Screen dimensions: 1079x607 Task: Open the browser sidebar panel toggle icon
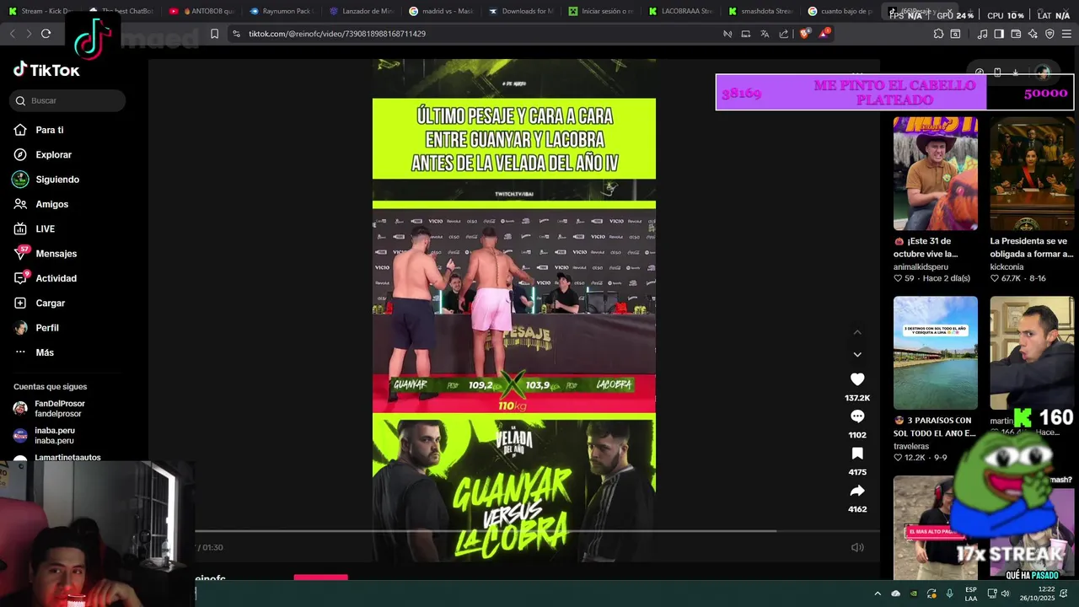(999, 34)
